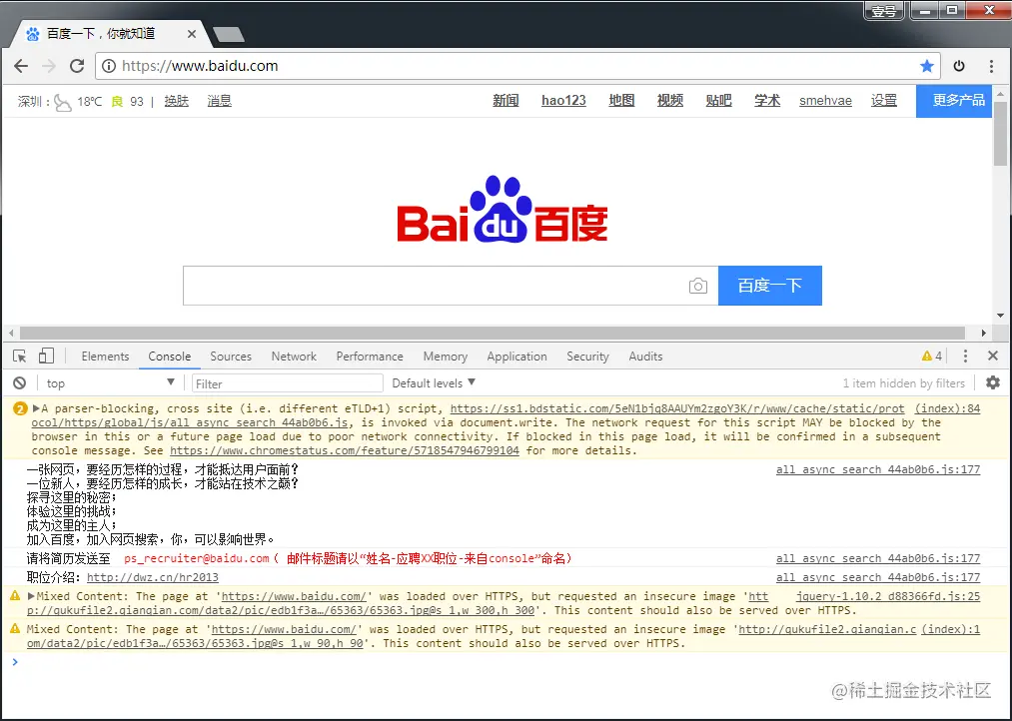Open the 视频 link
This screenshot has width=1012, height=721.
[x=670, y=101]
